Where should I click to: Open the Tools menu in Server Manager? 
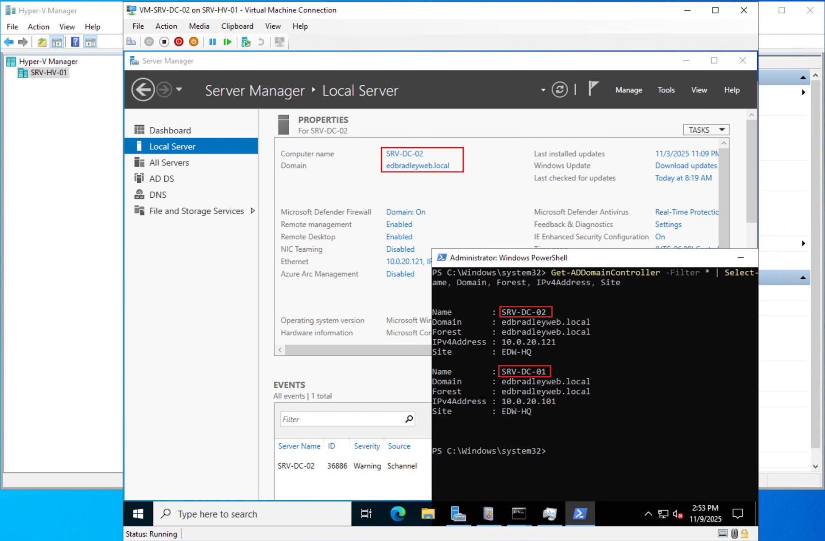[x=666, y=90]
